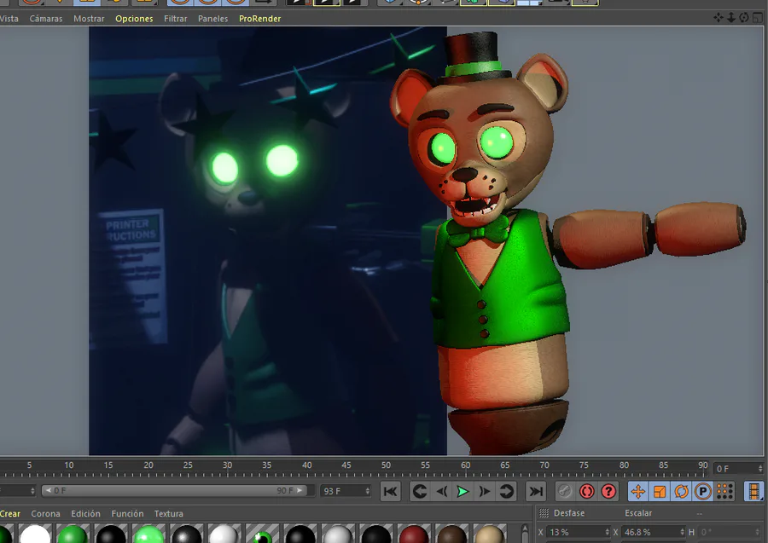Toggle the active view maximize icon
This screenshot has width=768, height=543.
click(x=757, y=18)
